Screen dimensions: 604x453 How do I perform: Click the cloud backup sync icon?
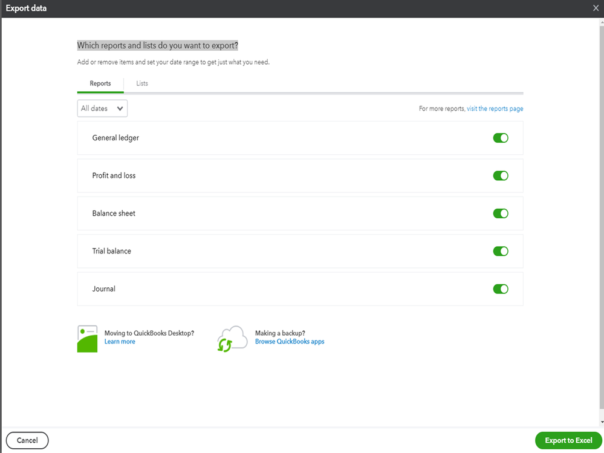232,339
